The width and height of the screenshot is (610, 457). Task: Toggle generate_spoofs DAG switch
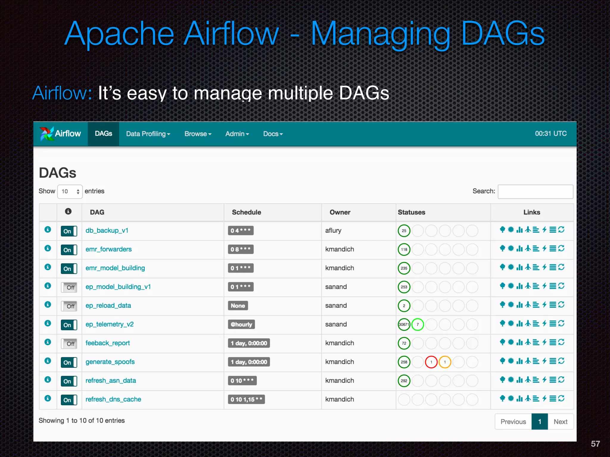[x=69, y=362]
